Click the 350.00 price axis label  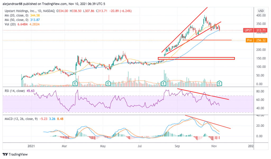(261, 24)
